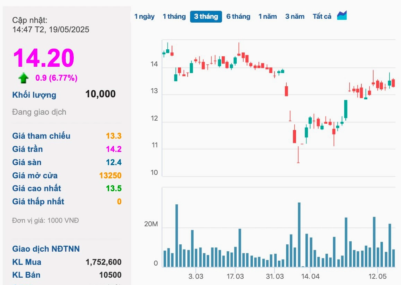Show the 1 năm chart range
Viewport: 401px width, 285px height.
[268, 17]
